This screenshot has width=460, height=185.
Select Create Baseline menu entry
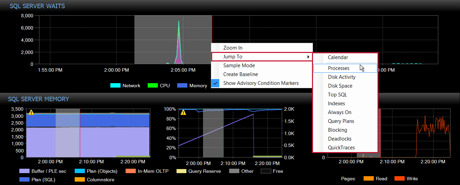pos(261,74)
